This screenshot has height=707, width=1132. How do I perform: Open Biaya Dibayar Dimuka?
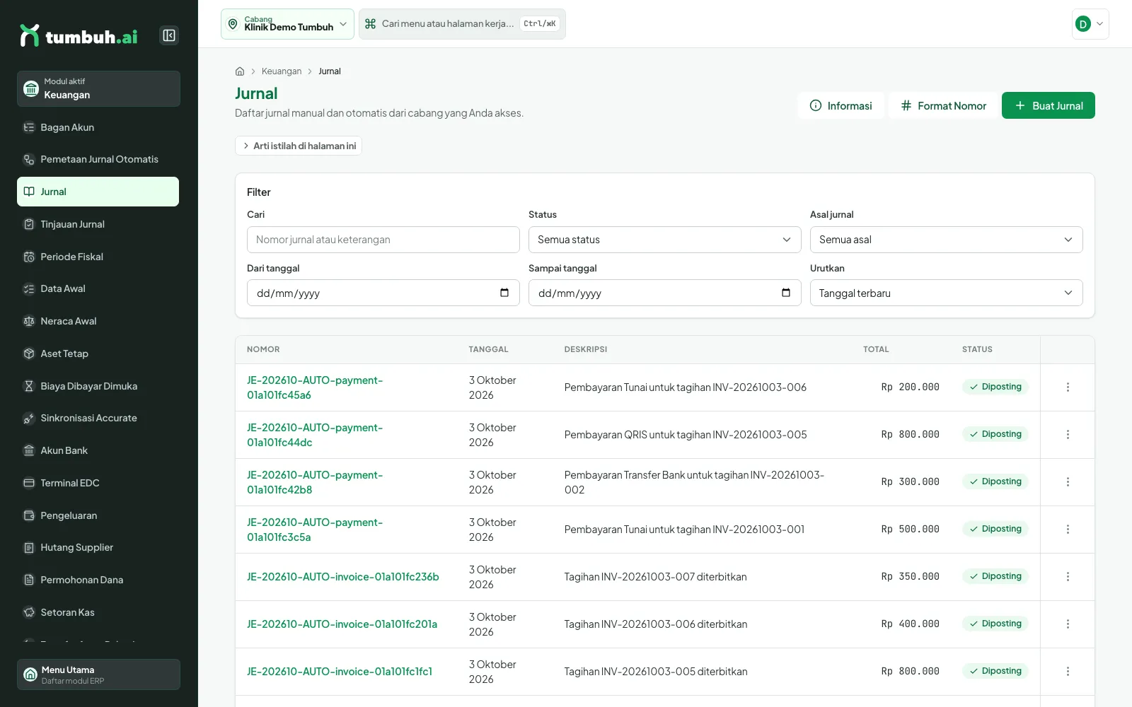[98, 386]
